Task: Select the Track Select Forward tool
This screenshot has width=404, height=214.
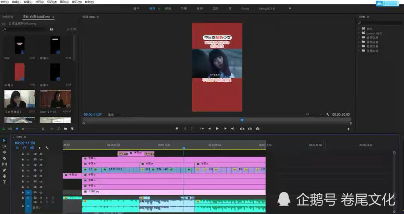Action: pos(4,146)
